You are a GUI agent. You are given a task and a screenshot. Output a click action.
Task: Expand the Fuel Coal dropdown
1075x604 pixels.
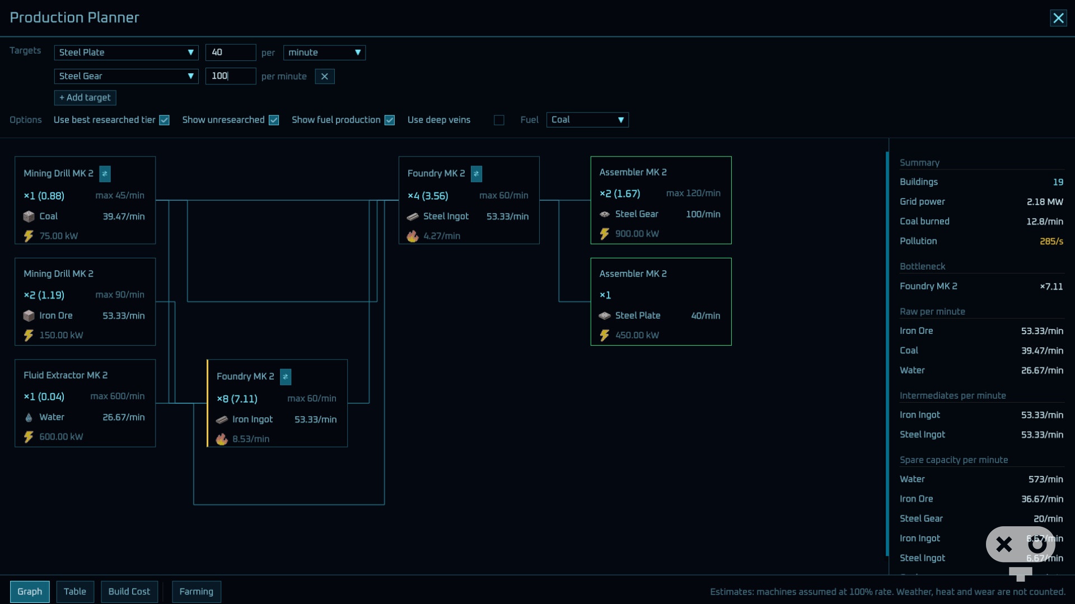pos(587,120)
